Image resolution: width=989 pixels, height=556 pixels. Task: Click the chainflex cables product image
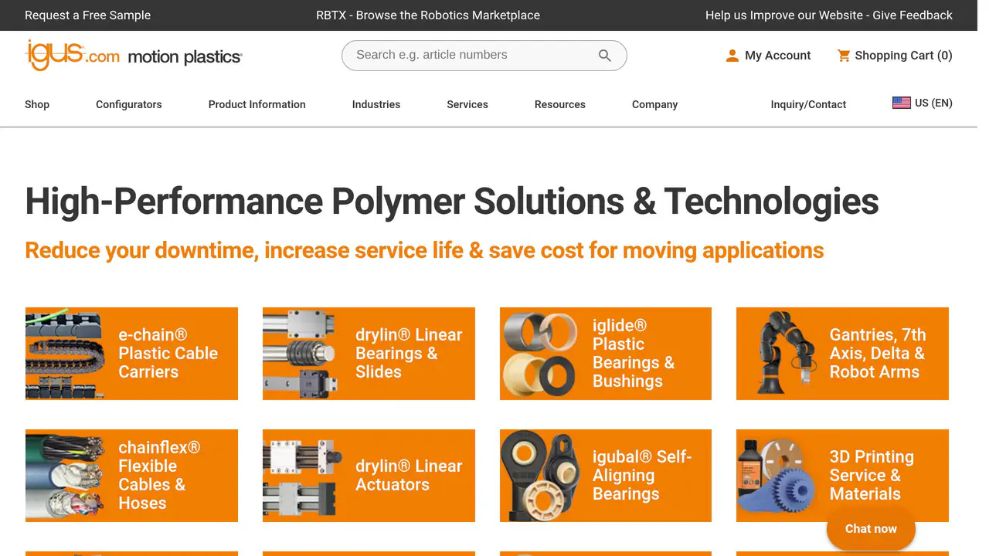pyautogui.click(x=65, y=476)
